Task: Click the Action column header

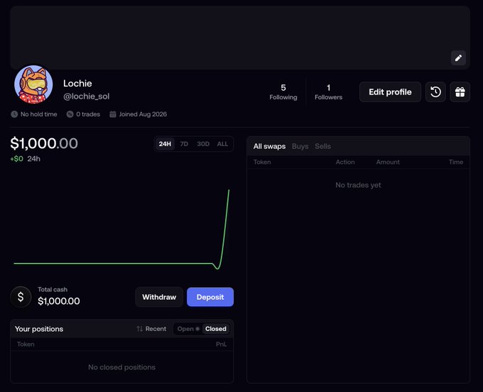Action: (345, 162)
